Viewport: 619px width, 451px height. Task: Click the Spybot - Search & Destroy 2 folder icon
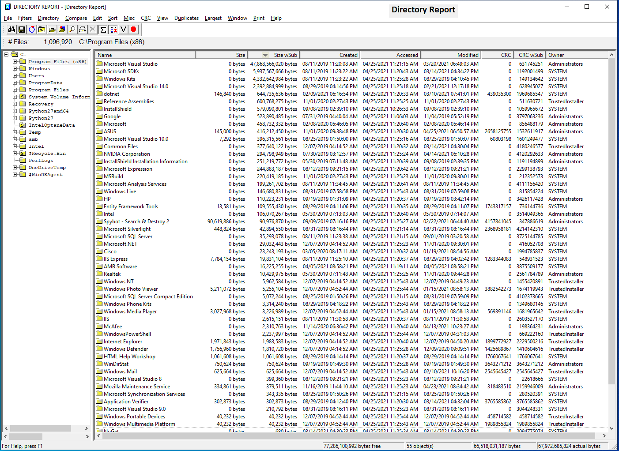99,222
